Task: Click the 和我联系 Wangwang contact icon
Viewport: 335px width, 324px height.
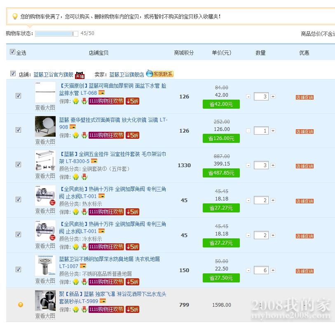Action: (x=159, y=74)
